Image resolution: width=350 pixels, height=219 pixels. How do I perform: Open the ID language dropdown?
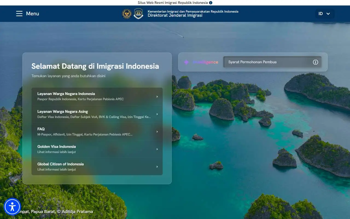point(324,14)
